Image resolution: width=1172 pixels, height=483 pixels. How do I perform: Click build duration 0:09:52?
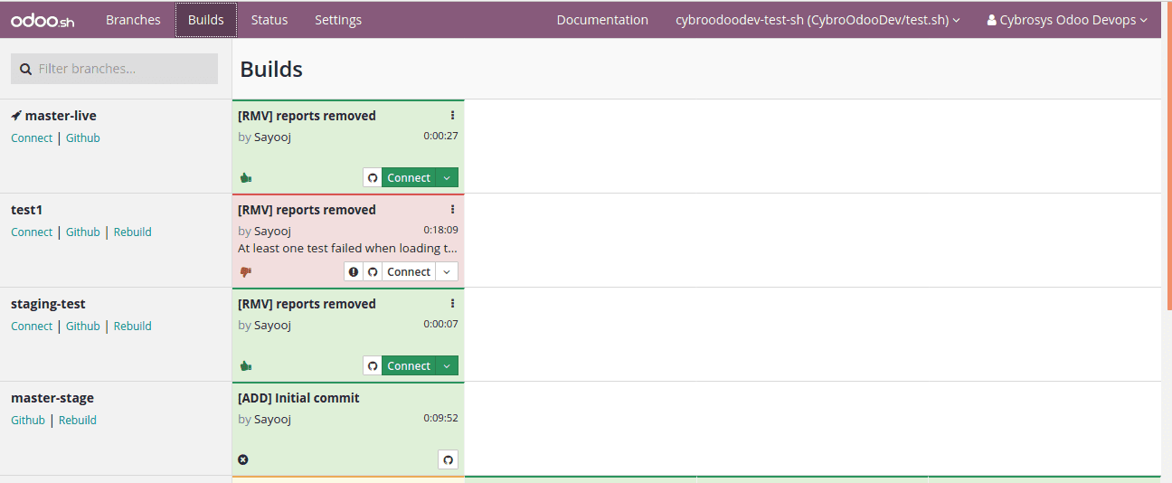440,418
